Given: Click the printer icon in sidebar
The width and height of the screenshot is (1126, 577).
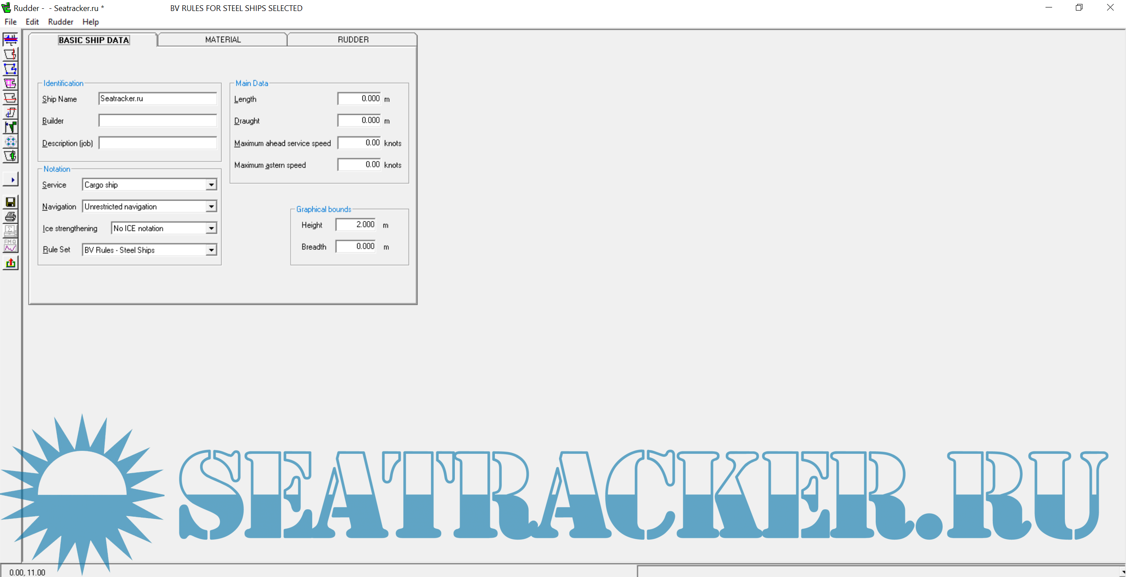Looking at the screenshot, I should [x=11, y=217].
